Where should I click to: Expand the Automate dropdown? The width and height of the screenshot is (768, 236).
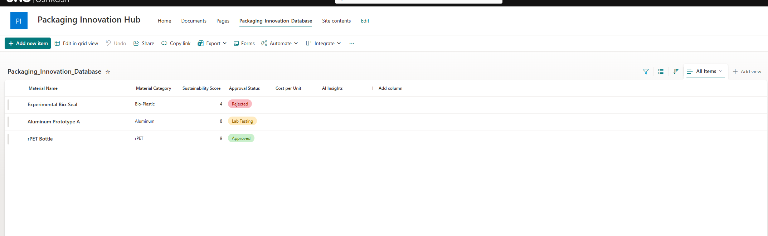pos(280,43)
